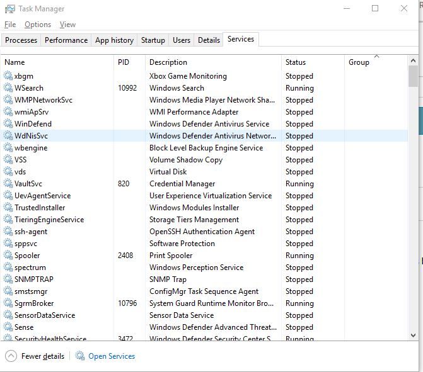
Task: Click the Open Services link
Action: tap(112, 356)
